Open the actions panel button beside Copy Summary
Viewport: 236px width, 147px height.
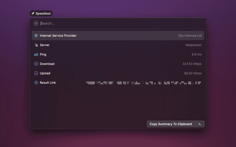(199, 124)
